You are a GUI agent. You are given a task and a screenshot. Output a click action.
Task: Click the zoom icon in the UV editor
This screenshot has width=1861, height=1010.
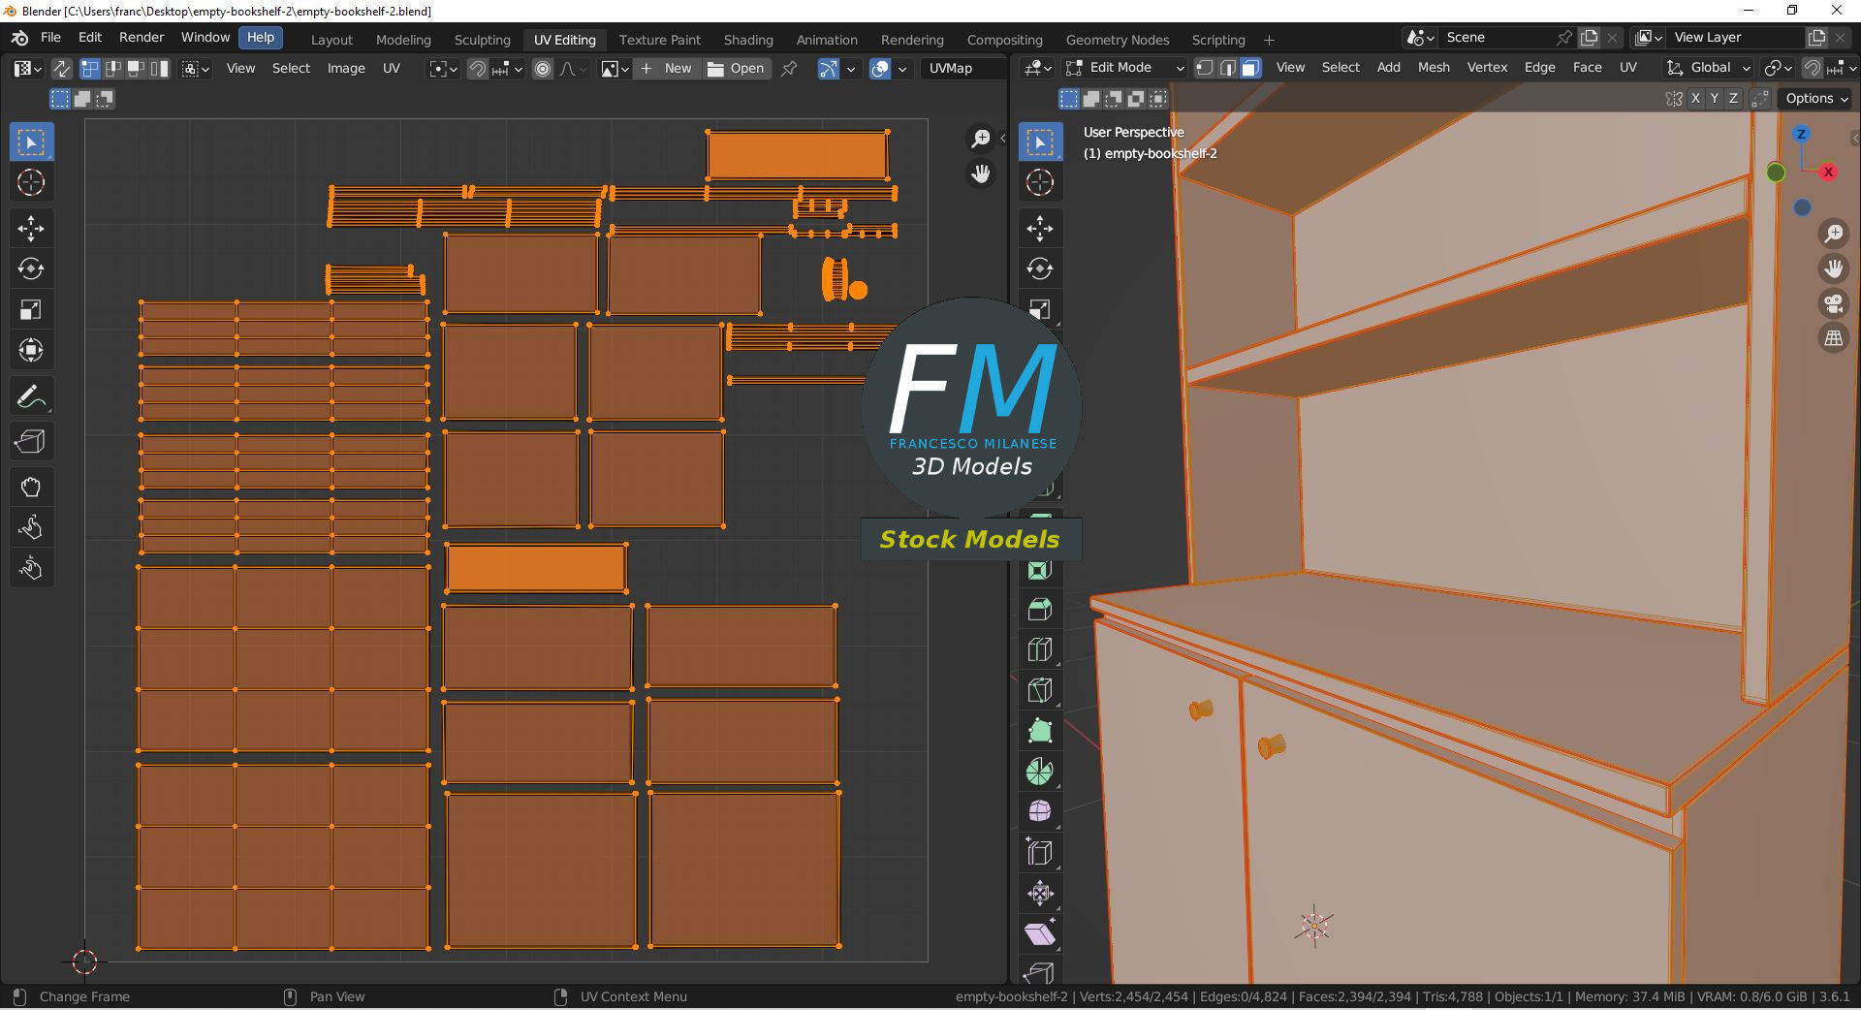981,140
